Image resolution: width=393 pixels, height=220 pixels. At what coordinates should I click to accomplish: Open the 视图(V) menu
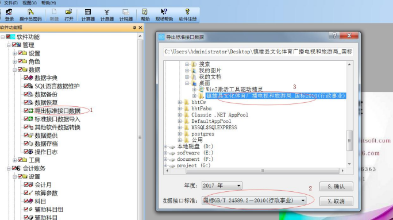(x=29, y=3)
